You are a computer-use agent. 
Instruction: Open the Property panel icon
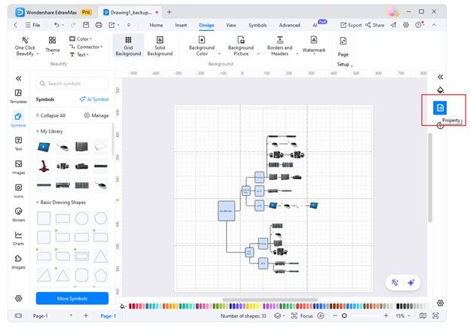440,108
